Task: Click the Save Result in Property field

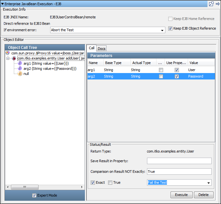Action: pos(179,161)
